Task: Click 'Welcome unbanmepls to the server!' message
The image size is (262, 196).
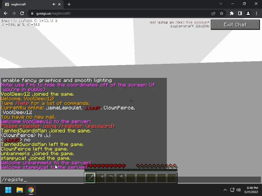Action: pos(46,163)
